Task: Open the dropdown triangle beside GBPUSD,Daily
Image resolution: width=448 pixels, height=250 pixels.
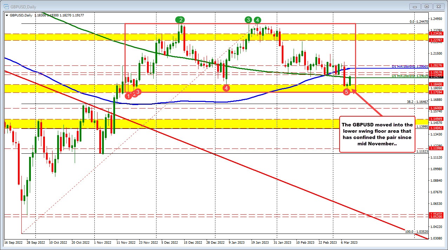Action: pyautogui.click(x=7, y=15)
